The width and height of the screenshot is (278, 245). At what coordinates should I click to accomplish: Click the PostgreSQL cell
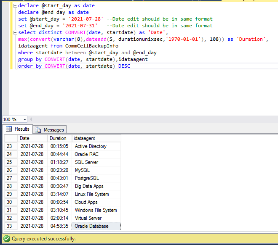[96, 178]
